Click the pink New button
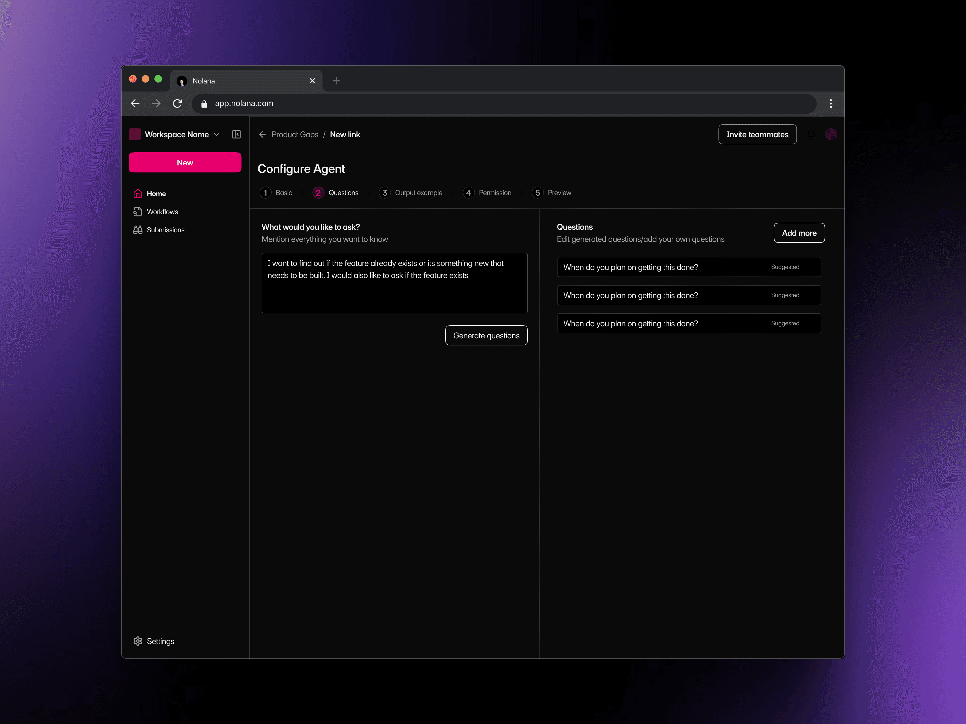 coord(185,162)
